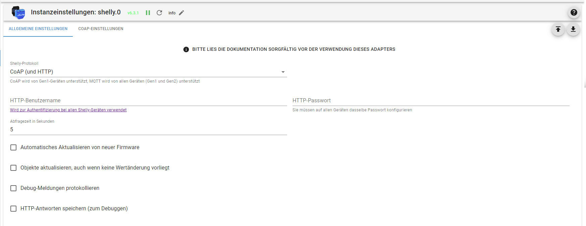Open help via question mark icon
This screenshot has width=586, height=226.
tap(574, 12)
